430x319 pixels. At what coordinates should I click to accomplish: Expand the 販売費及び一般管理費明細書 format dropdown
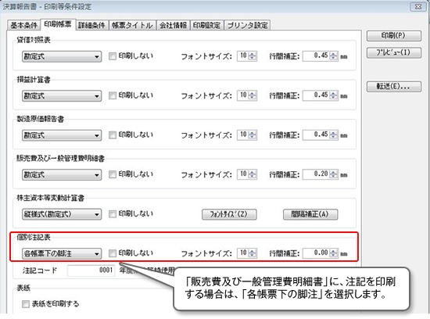coord(62,174)
